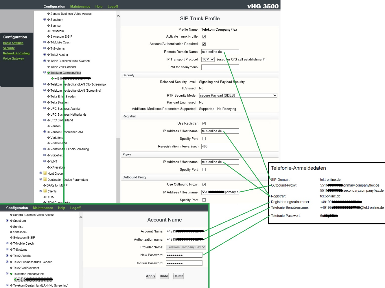Expand the Tele2 Austria node in Account Name window

(x=7, y=255)
